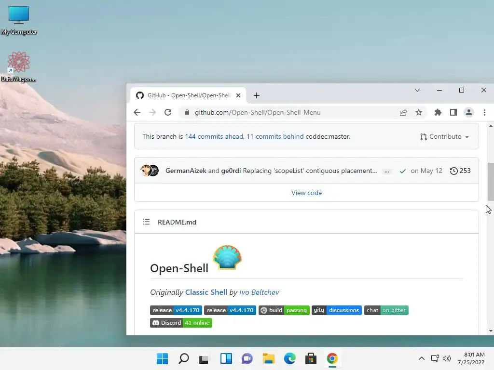
Task: Open gitq discussions badge
Action: pyautogui.click(x=336, y=310)
